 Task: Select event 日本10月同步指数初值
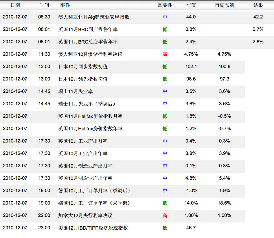83,67
